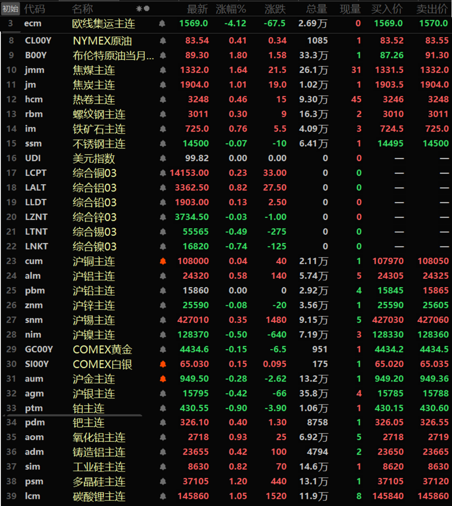Image resolution: width=452 pixels, height=506 pixels.
Task: Click code SI00Y
Action: tap(37, 364)
